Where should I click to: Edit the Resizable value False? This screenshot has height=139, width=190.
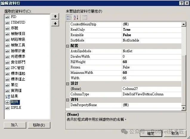[x=152, y=35]
